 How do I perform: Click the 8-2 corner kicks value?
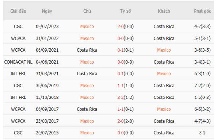[x=202, y=133]
